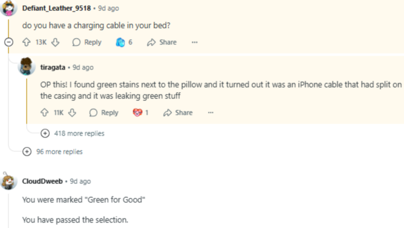
Task: Upvote Defiant_Leather_9518's charging cable comment
Action: click(x=26, y=42)
